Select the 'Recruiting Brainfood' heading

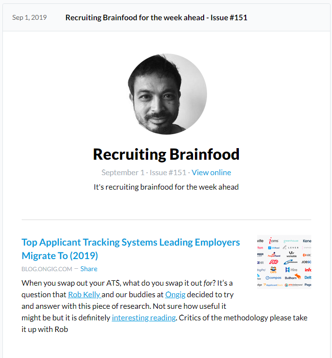(166, 154)
